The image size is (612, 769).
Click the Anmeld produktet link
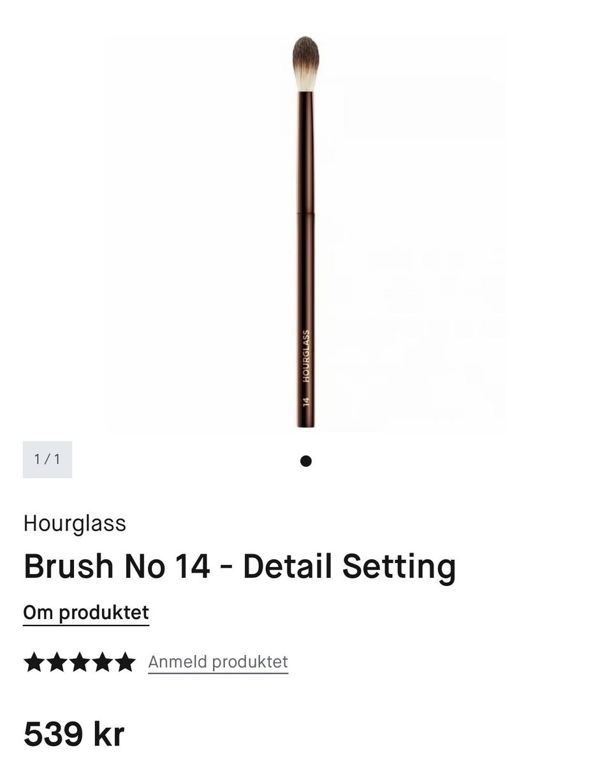click(x=218, y=662)
